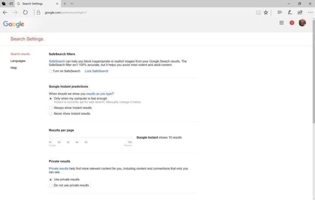Choose Do not use private results
Screen dimensions: 315x200
coord(51,185)
